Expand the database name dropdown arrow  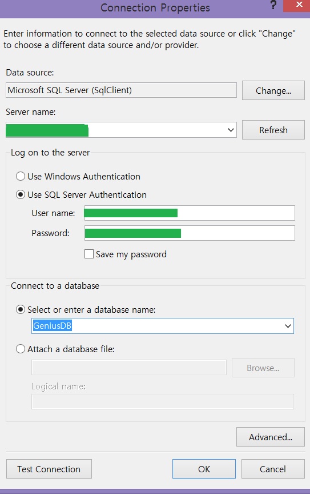[x=288, y=326]
